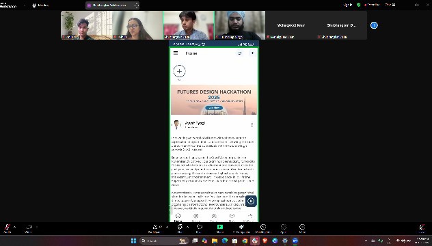
Task: Show next participants with the blue arrow
Action: [374, 25]
